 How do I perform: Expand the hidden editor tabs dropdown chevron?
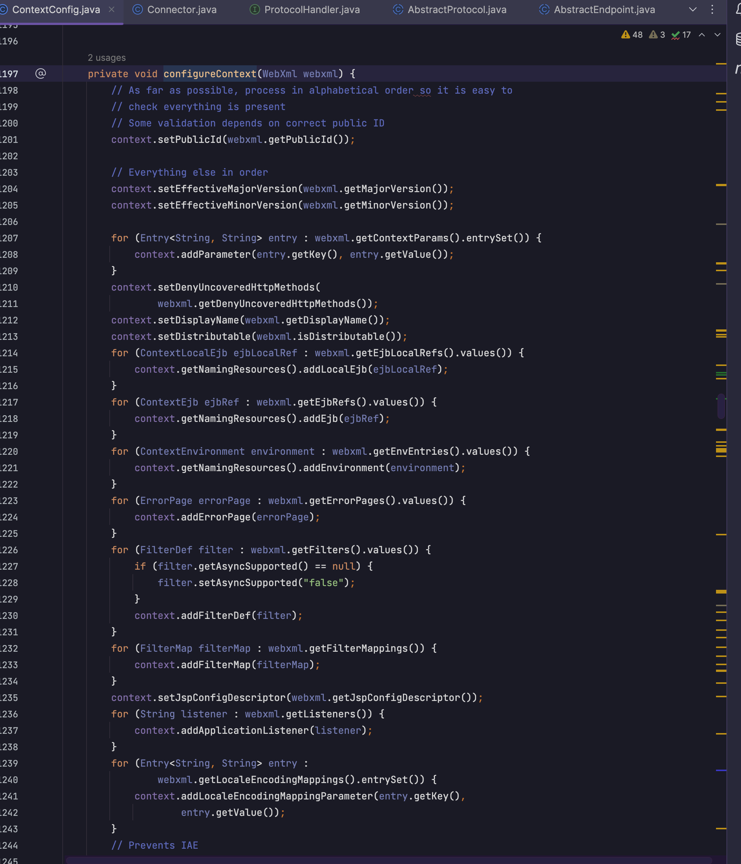(692, 10)
